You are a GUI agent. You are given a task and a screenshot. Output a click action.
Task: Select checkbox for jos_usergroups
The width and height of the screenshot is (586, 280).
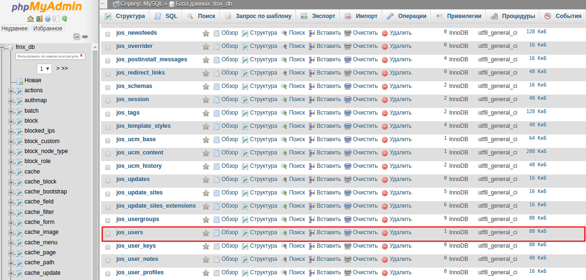coord(108,220)
